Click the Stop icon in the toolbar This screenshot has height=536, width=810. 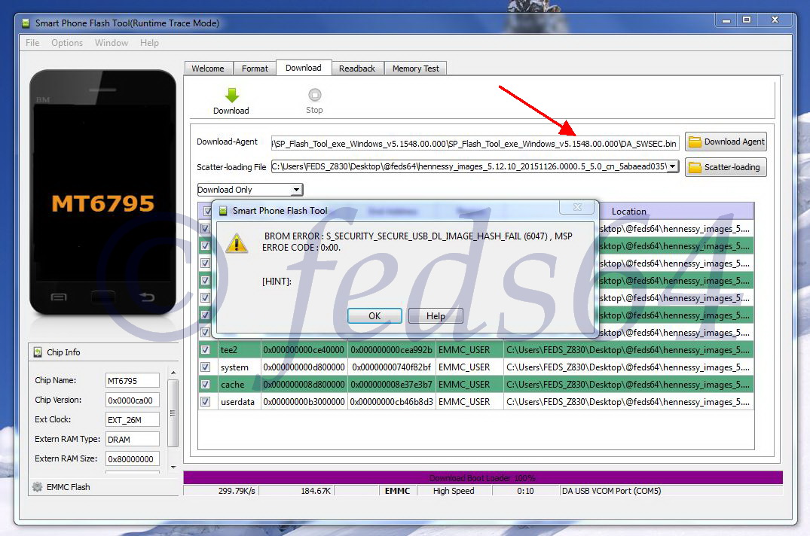click(315, 95)
